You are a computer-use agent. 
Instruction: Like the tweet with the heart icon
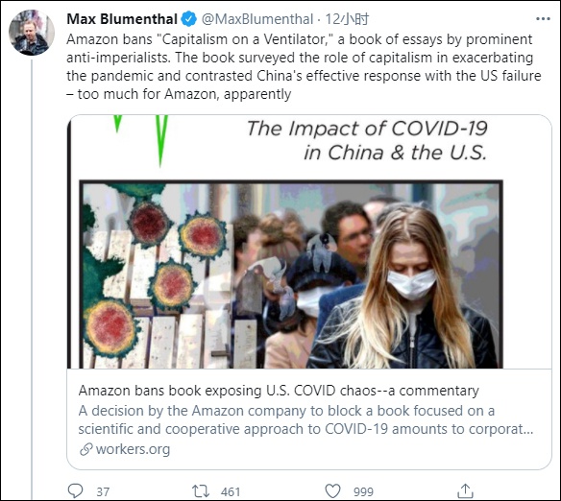[332, 491]
